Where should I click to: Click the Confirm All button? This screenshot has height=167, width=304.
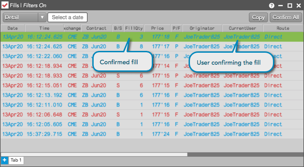click(286, 17)
